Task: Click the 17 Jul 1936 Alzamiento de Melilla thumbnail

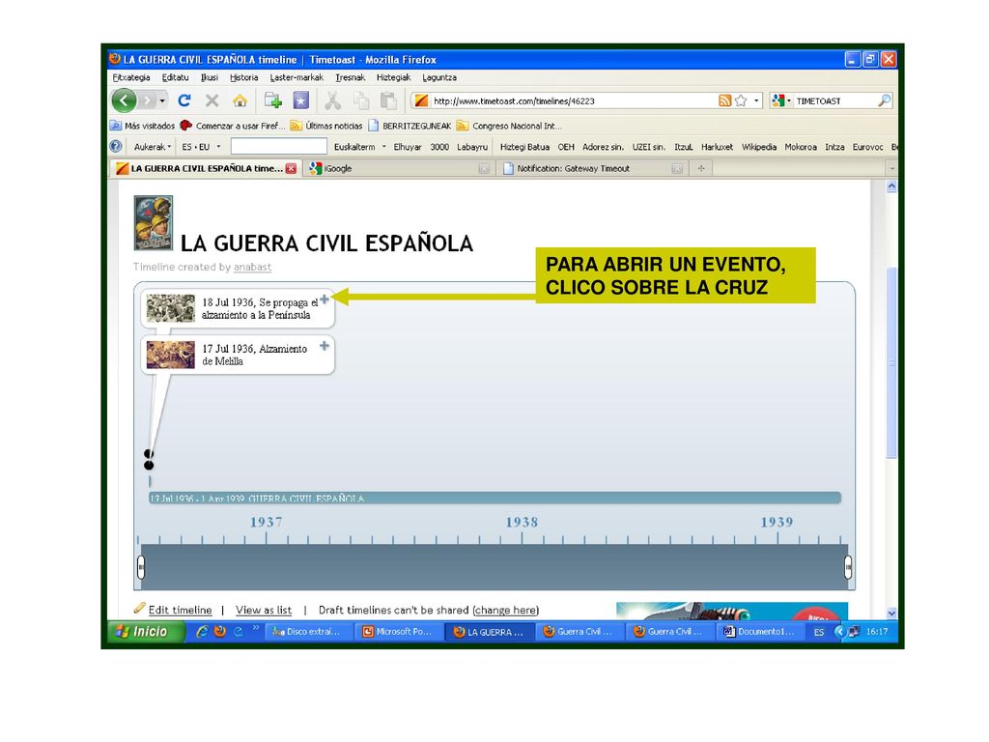Action: tap(170, 355)
